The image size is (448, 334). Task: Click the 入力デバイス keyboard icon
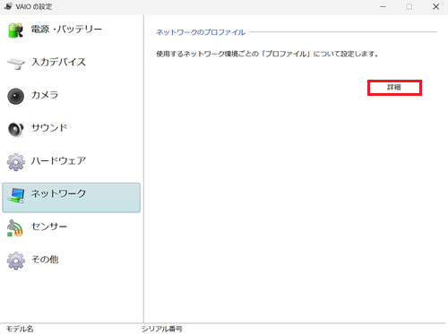click(16, 64)
